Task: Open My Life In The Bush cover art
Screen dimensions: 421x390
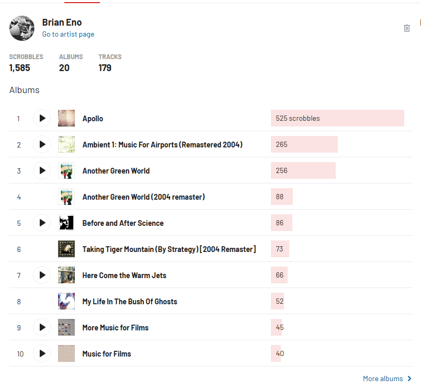Action: [x=66, y=301]
